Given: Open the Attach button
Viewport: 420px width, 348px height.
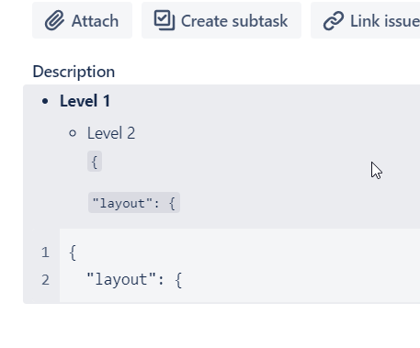Looking at the screenshot, I should 82,20.
